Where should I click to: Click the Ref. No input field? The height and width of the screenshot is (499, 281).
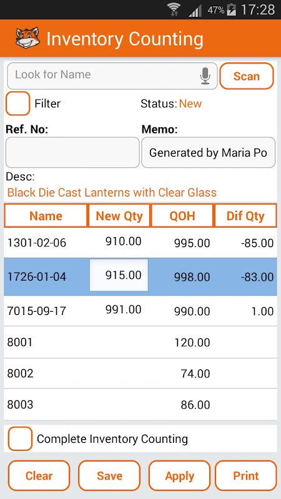coord(72,152)
